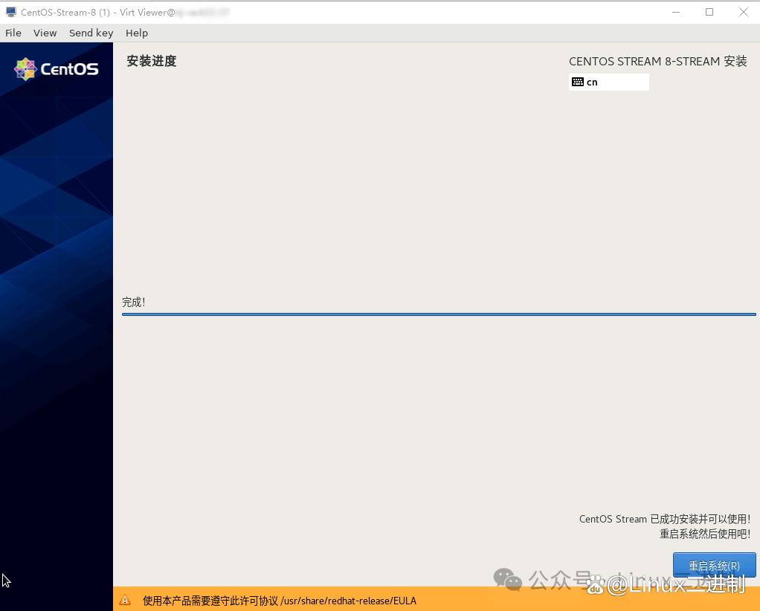Click the 完成! status text
760x611 pixels.
134,303
